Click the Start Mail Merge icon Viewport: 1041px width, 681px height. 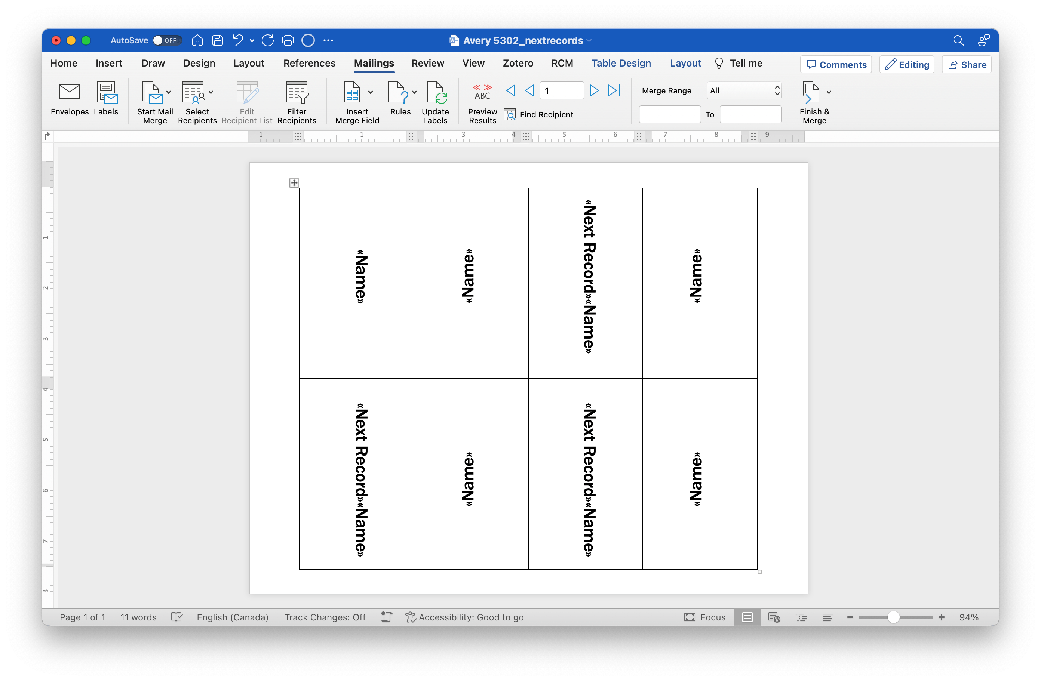coord(151,93)
